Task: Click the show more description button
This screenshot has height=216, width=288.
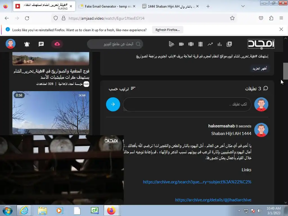Action: (x=260, y=68)
